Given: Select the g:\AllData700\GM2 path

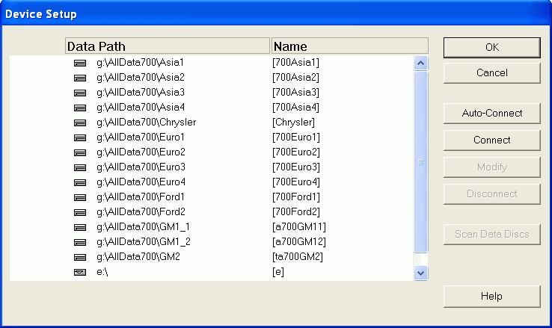Looking at the screenshot, I should point(138,256).
